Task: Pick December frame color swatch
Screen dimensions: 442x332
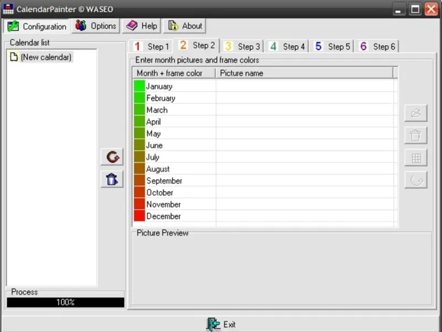Action: 139,216
